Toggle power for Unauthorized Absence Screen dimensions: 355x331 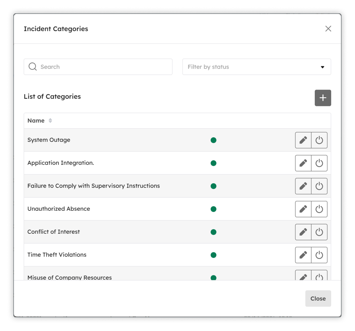pyautogui.click(x=319, y=209)
